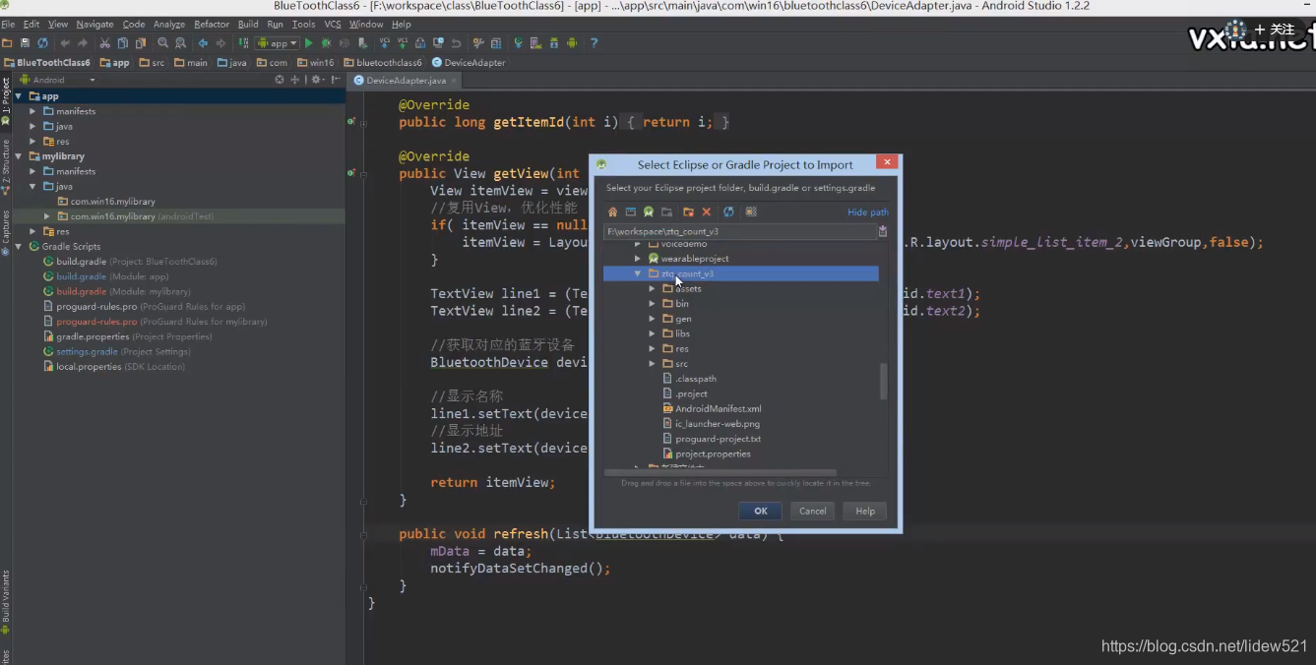
Task: Click the Project Structure toolbar icon
Action: pyautogui.click(x=496, y=43)
